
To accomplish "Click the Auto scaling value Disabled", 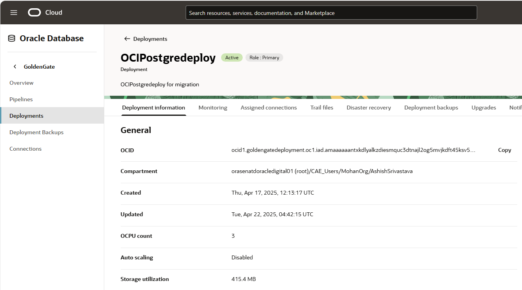I will [x=242, y=257].
